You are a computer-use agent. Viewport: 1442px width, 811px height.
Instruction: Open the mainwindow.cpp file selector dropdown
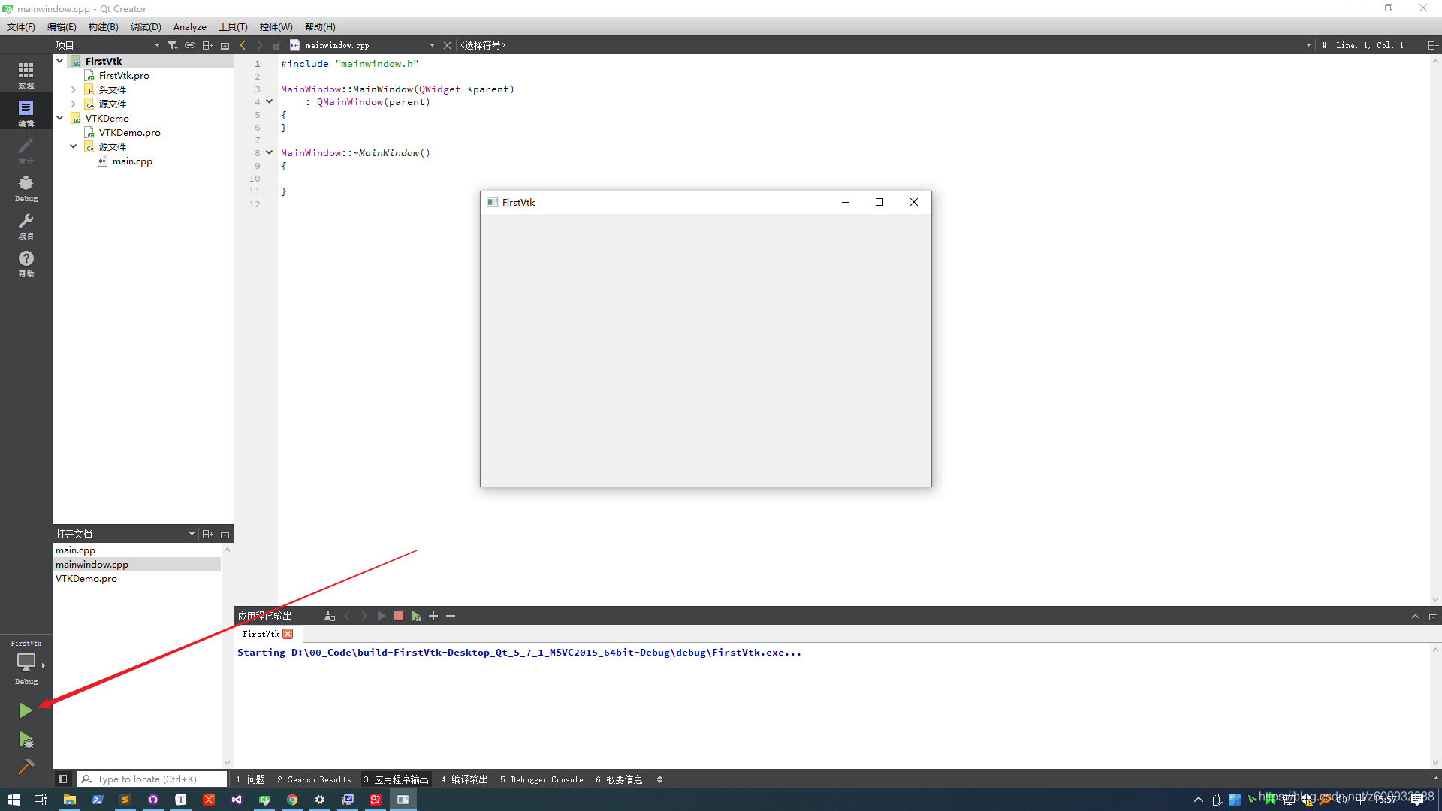click(x=432, y=45)
